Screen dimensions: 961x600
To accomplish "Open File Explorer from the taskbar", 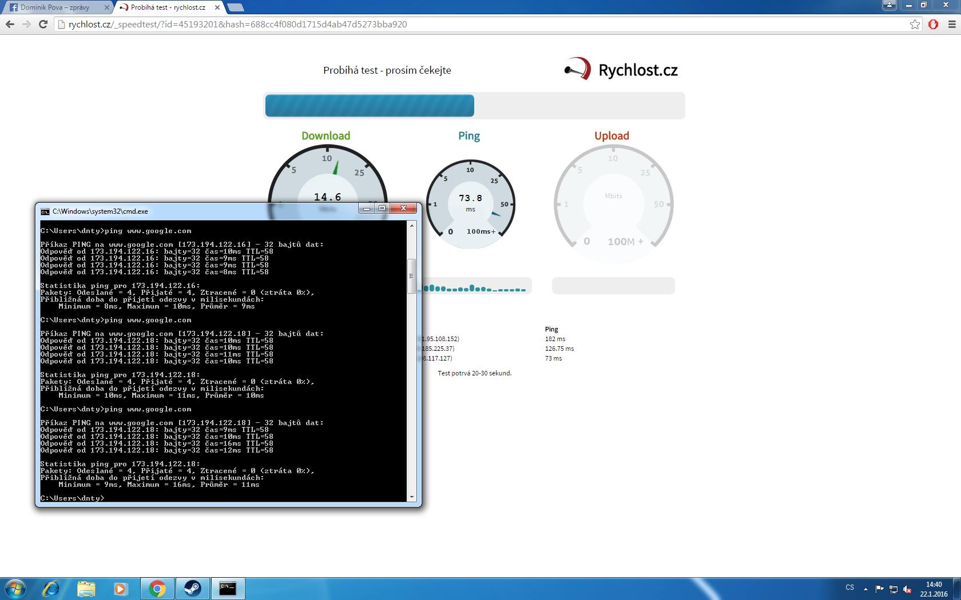I will pyautogui.click(x=86, y=589).
